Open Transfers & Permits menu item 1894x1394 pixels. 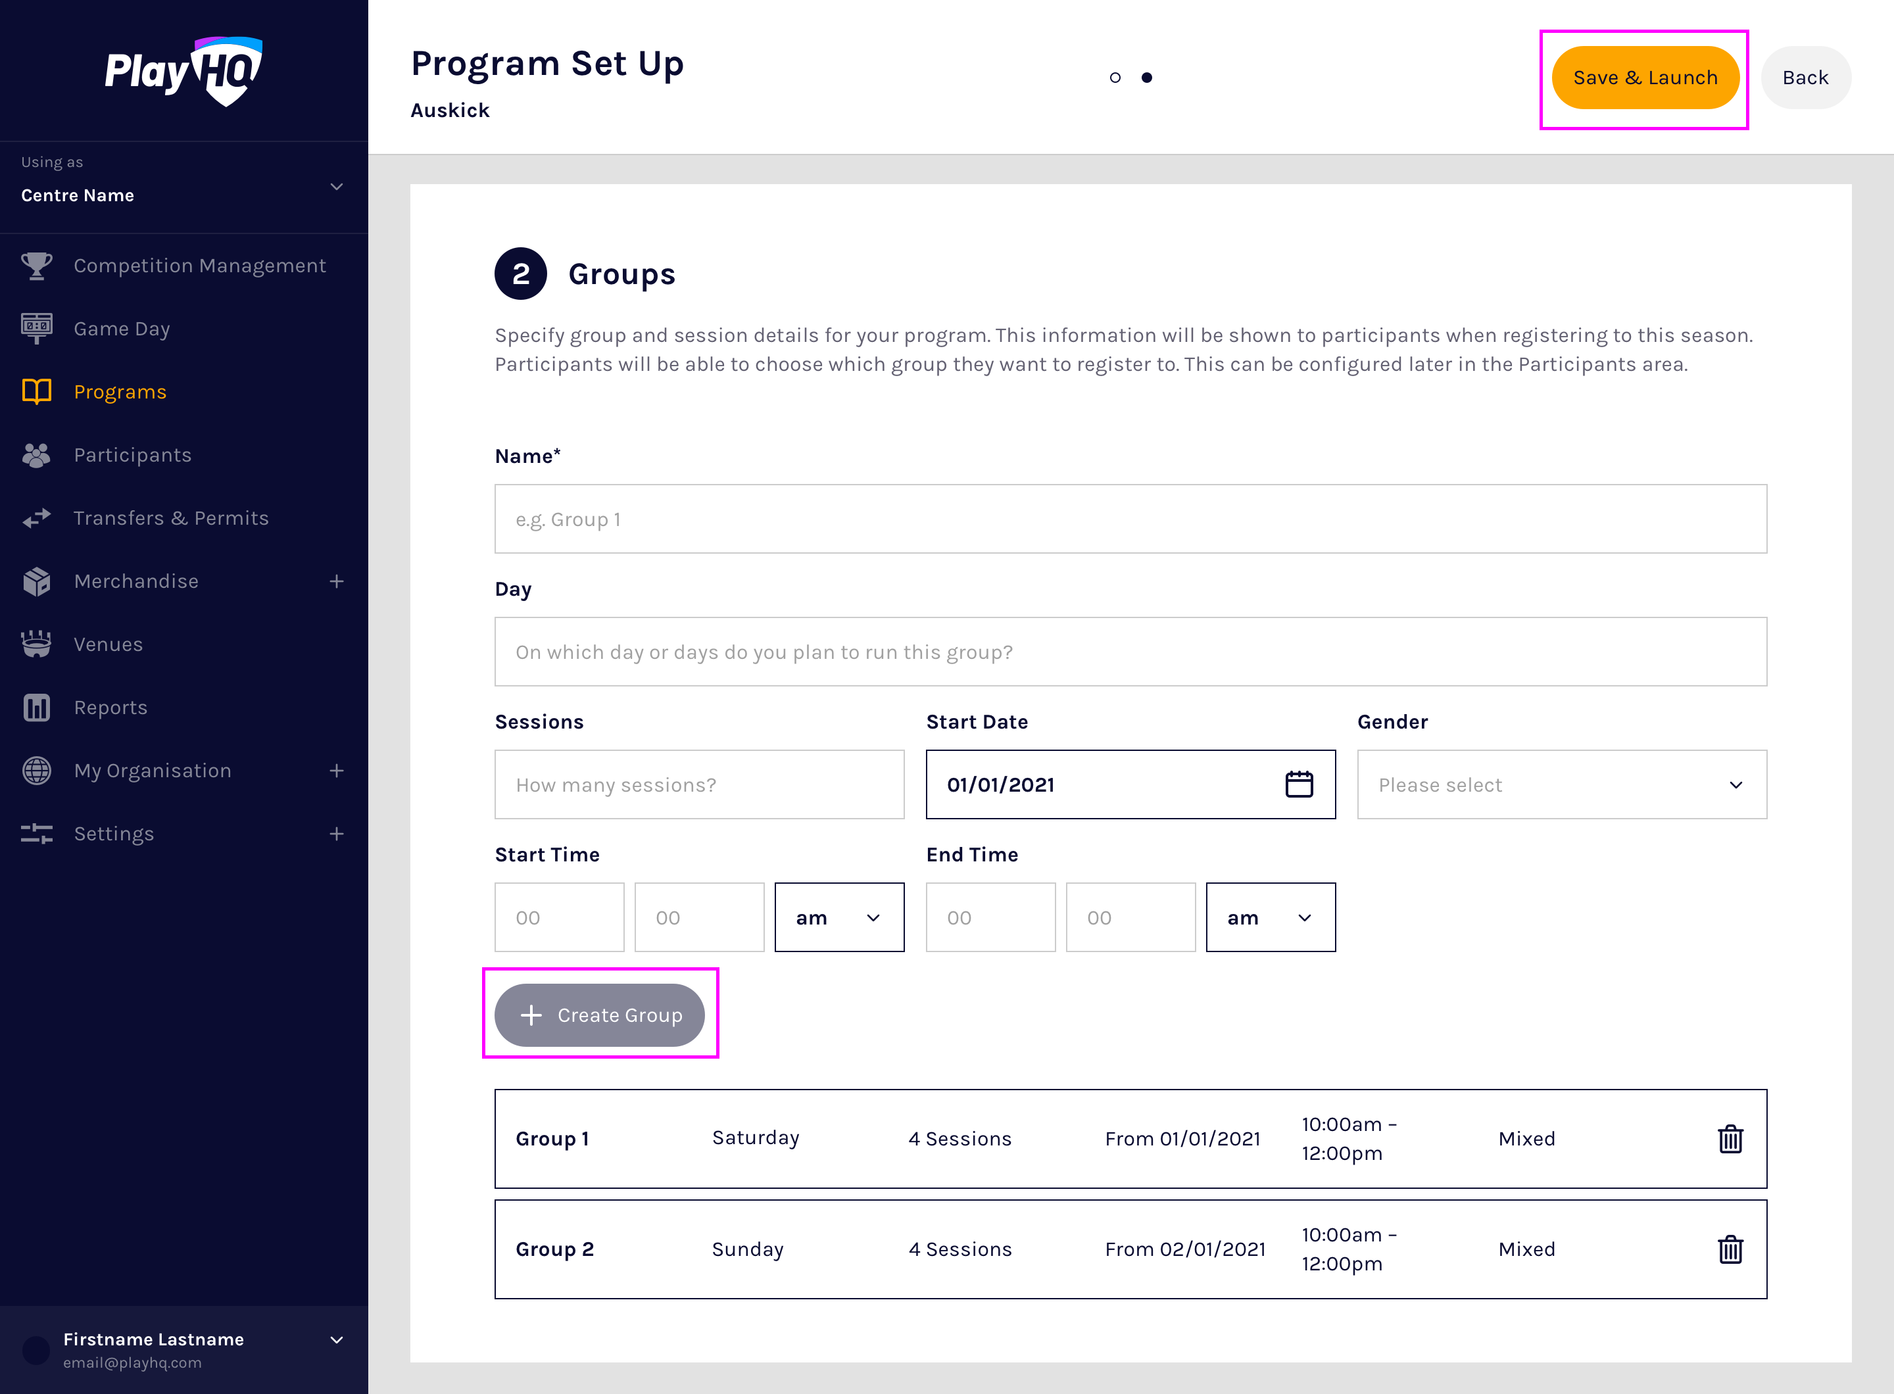pos(170,518)
